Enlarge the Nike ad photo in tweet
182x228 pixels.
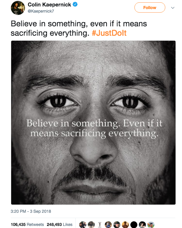tap(93, 123)
